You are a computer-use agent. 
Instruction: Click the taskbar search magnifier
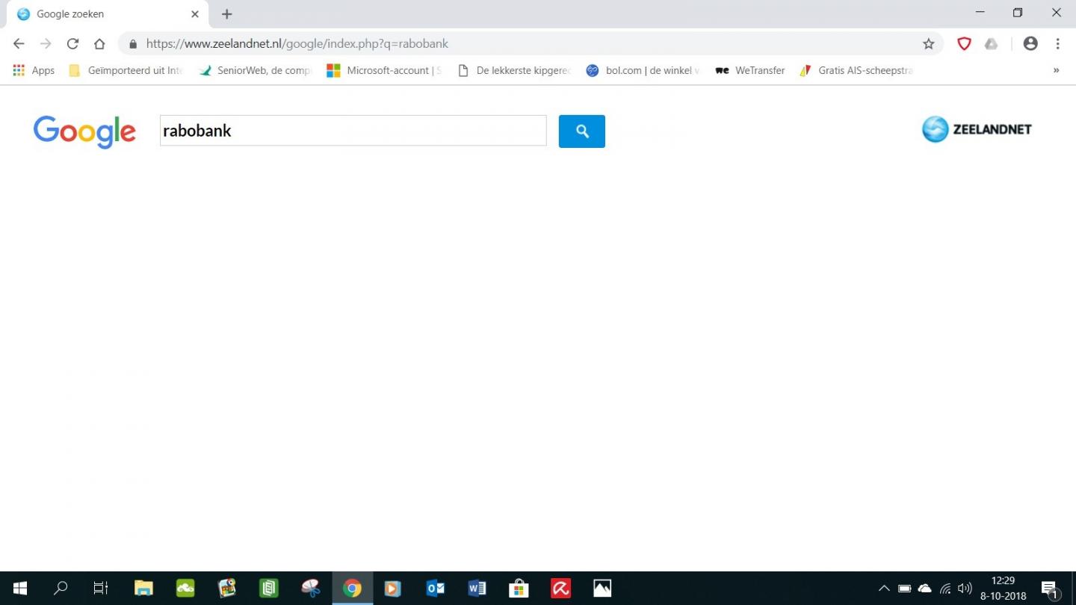[x=61, y=589]
